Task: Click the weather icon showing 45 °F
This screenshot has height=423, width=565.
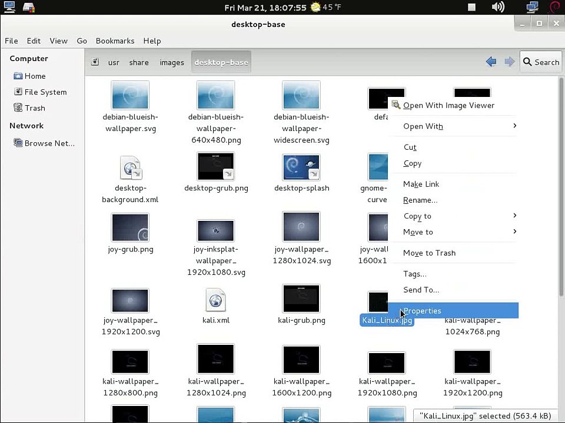Action: [315, 7]
